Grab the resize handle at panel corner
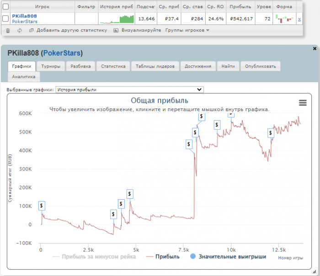This screenshot has width=320, height=276. point(314,272)
